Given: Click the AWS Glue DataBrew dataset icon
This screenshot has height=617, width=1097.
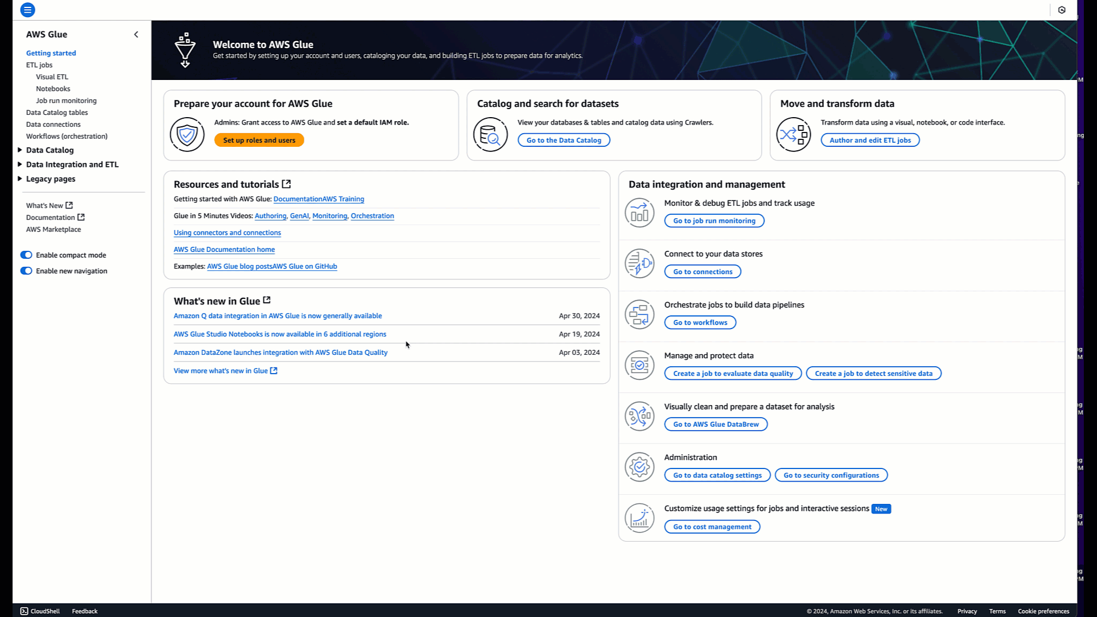Looking at the screenshot, I should point(638,415).
